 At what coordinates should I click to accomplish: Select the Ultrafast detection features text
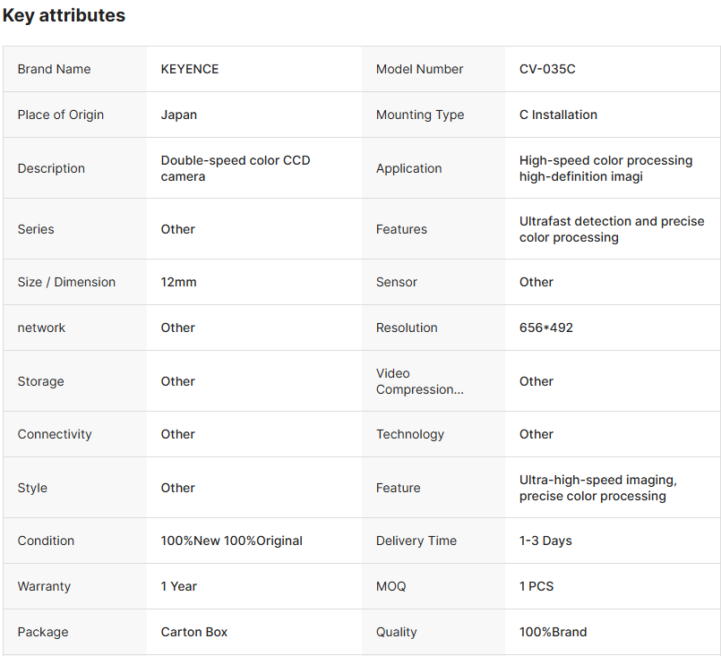(x=612, y=229)
